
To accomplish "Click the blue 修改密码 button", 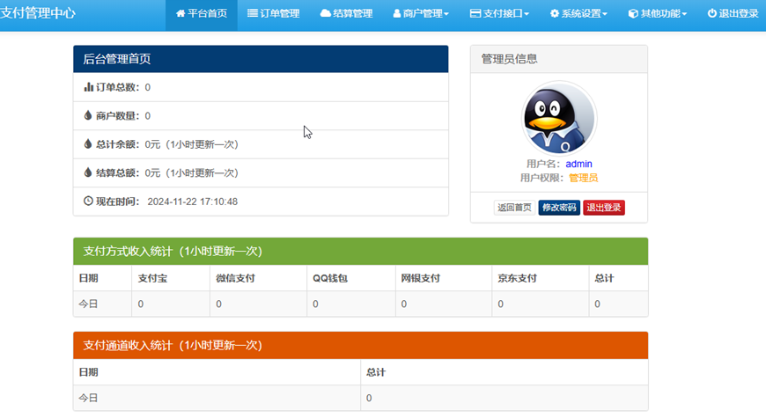I will 559,208.
